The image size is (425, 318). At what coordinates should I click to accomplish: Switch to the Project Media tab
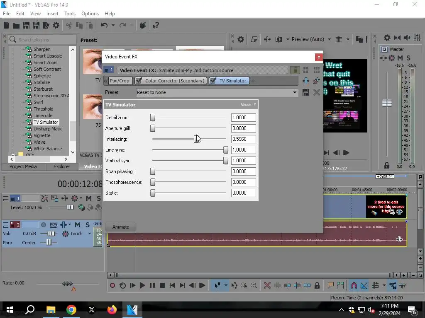click(23, 166)
